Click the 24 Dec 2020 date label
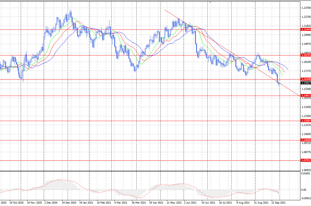Screen dimensions: 311x206 point(69,203)
